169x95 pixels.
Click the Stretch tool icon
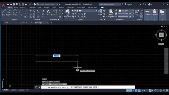point(31,17)
